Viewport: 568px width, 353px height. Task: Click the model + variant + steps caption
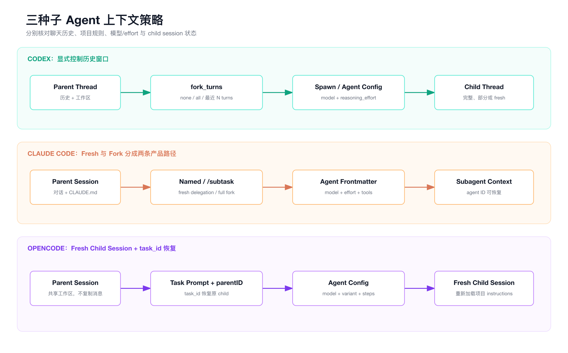tap(348, 294)
